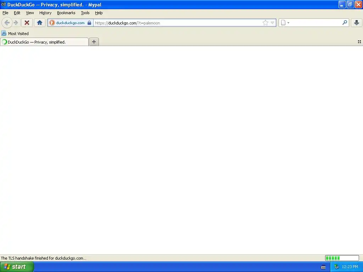Click the URL address field
Viewport: 363px width, 272px height.
click(x=178, y=23)
